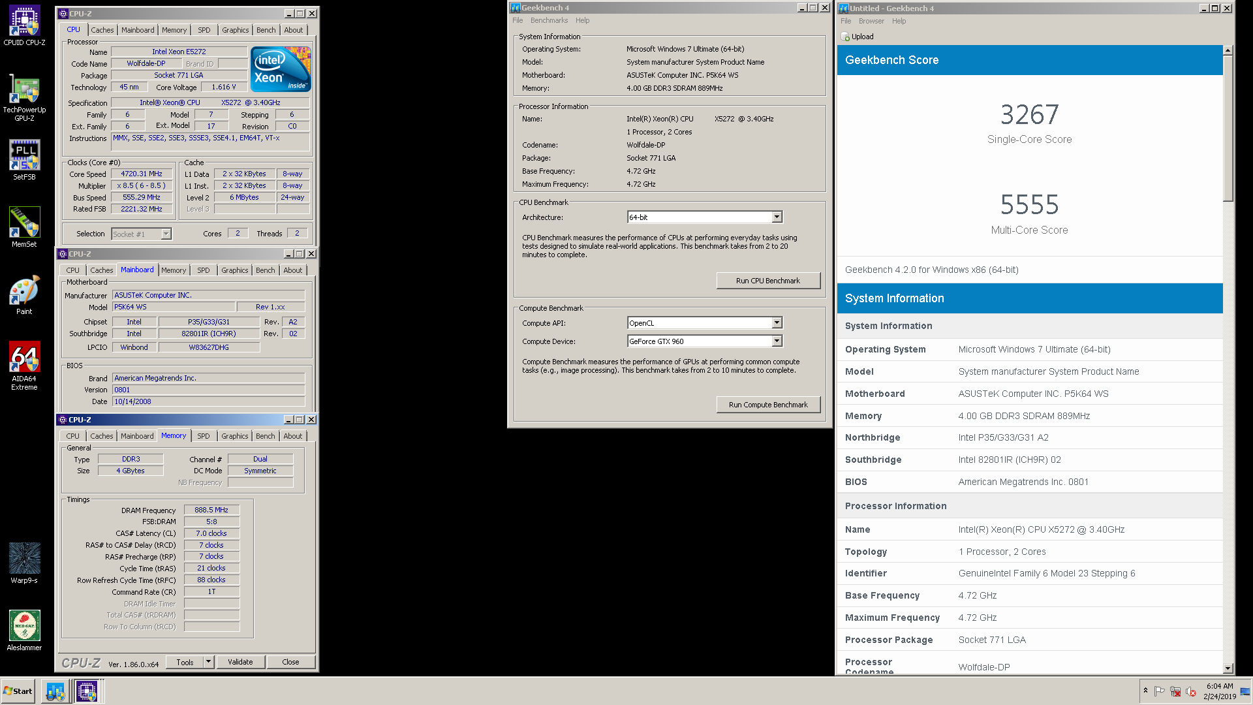Click the DRAM Frequency value 888.5 MHz
This screenshot has width=1253, height=705.
tap(211, 510)
